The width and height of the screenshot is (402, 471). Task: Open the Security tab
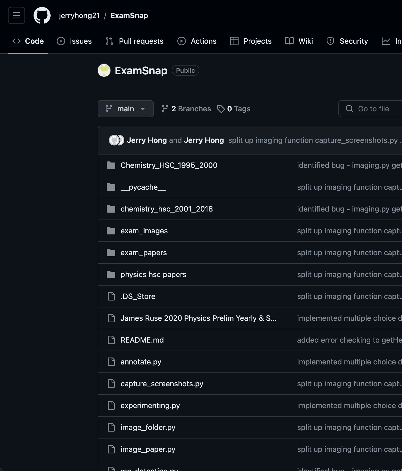click(x=347, y=41)
